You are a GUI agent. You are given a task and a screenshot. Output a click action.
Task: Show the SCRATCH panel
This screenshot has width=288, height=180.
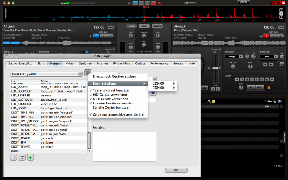(157, 26)
